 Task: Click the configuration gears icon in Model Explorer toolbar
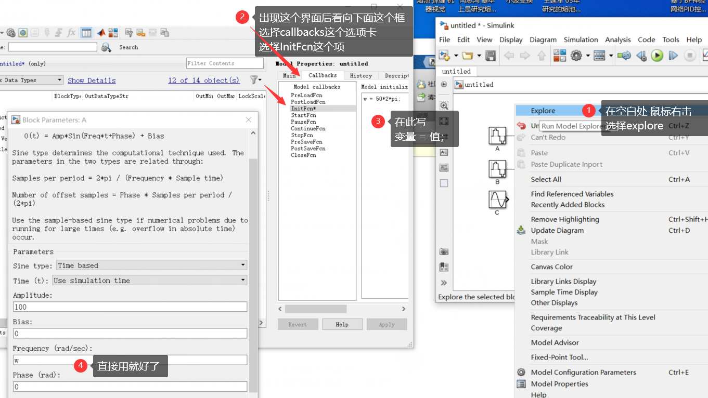coord(10,33)
